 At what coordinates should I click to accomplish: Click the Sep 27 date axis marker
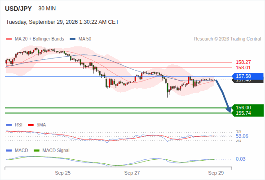click(x=132, y=173)
